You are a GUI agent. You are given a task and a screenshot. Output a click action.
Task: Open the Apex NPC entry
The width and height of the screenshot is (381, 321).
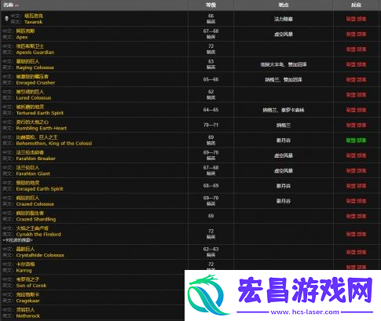[22, 37]
